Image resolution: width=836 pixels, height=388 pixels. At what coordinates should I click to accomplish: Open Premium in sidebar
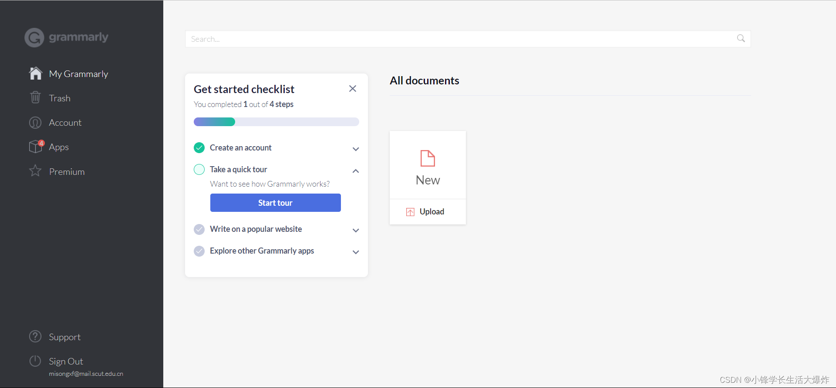pos(67,172)
